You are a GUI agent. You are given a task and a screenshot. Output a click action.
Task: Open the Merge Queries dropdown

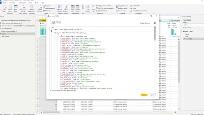122,6
